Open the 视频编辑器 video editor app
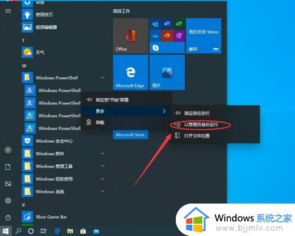Viewport: 295px width, 236px height. click(63, 27)
